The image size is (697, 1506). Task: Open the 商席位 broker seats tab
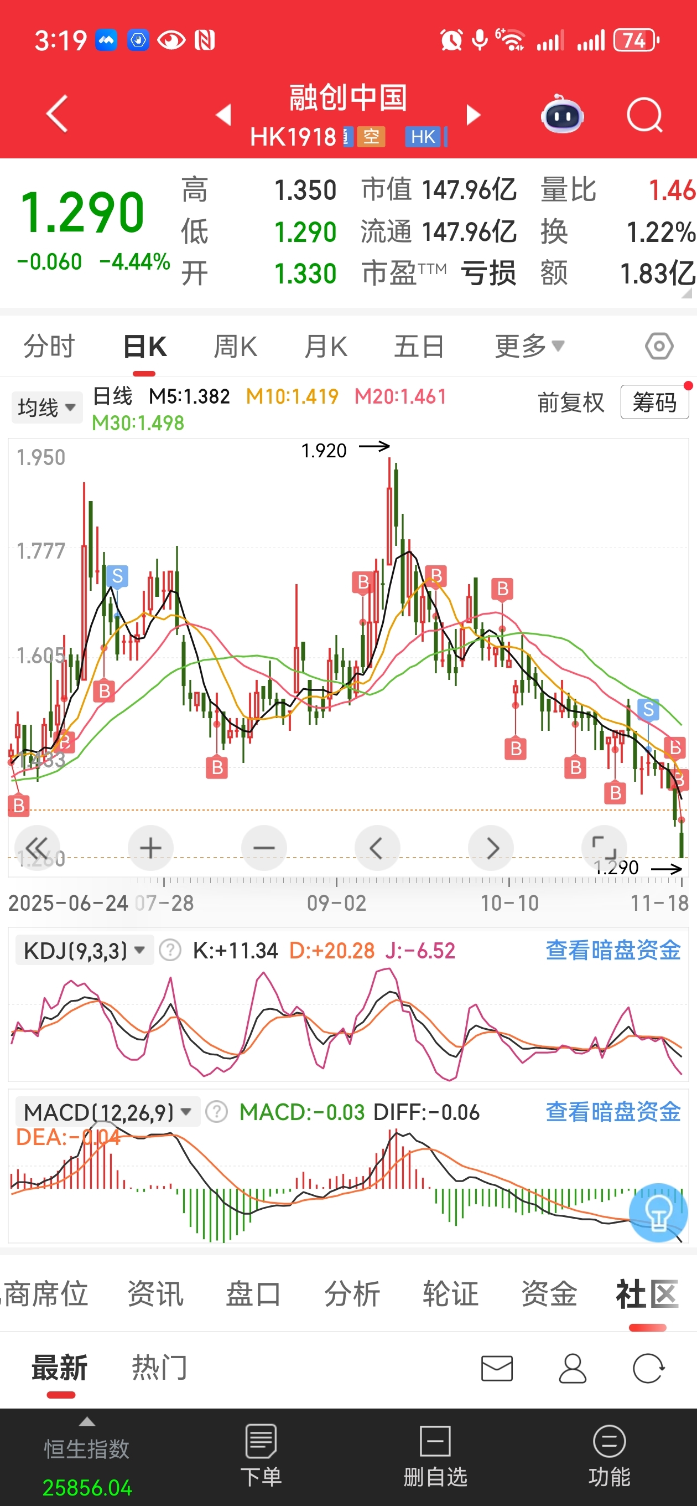pos(44,1293)
